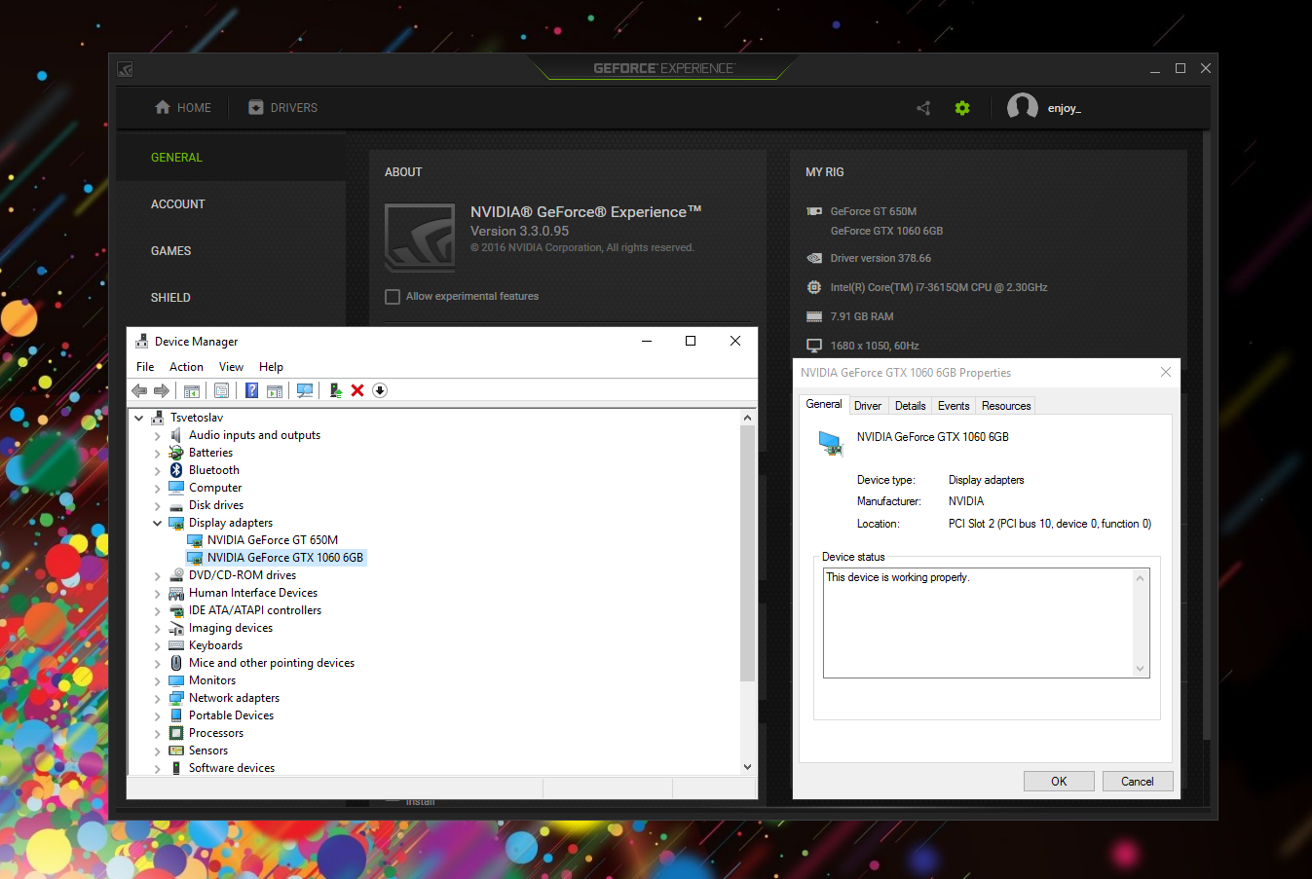Open DRIVERS section in GeForce Experience
Viewport: 1312px width, 879px height.
pos(283,108)
